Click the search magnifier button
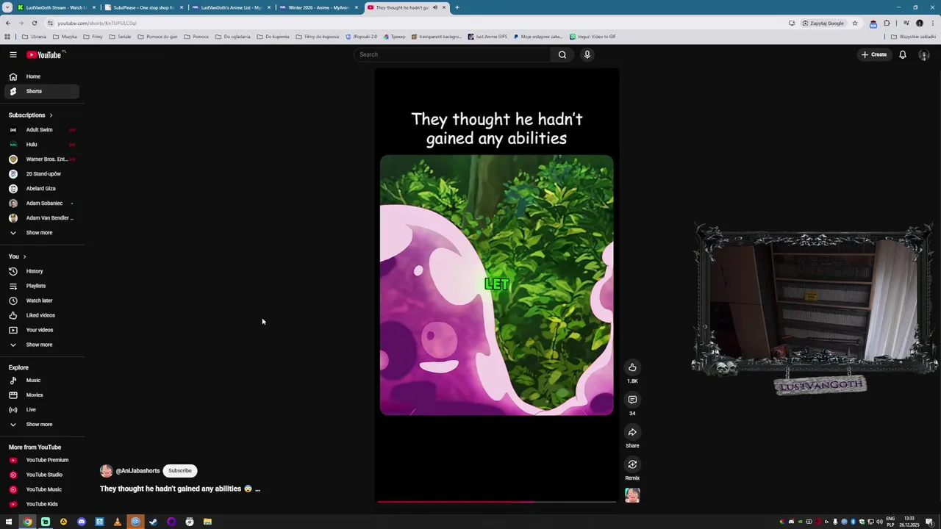The width and height of the screenshot is (941, 529). (562, 54)
